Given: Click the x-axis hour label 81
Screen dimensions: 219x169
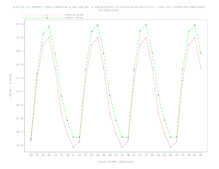Looking at the screenshot, I should click(x=195, y=155).
